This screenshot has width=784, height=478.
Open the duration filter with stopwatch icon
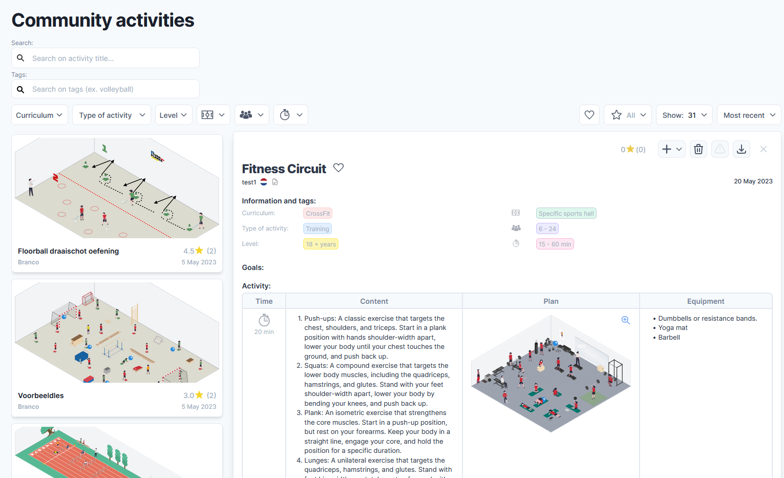tap(290, 114)
